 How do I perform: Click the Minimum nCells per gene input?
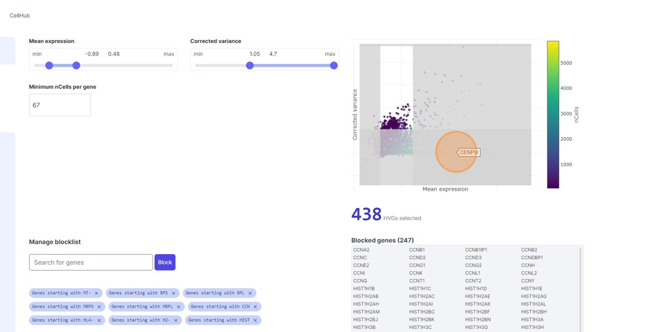[x=60, y=105]
